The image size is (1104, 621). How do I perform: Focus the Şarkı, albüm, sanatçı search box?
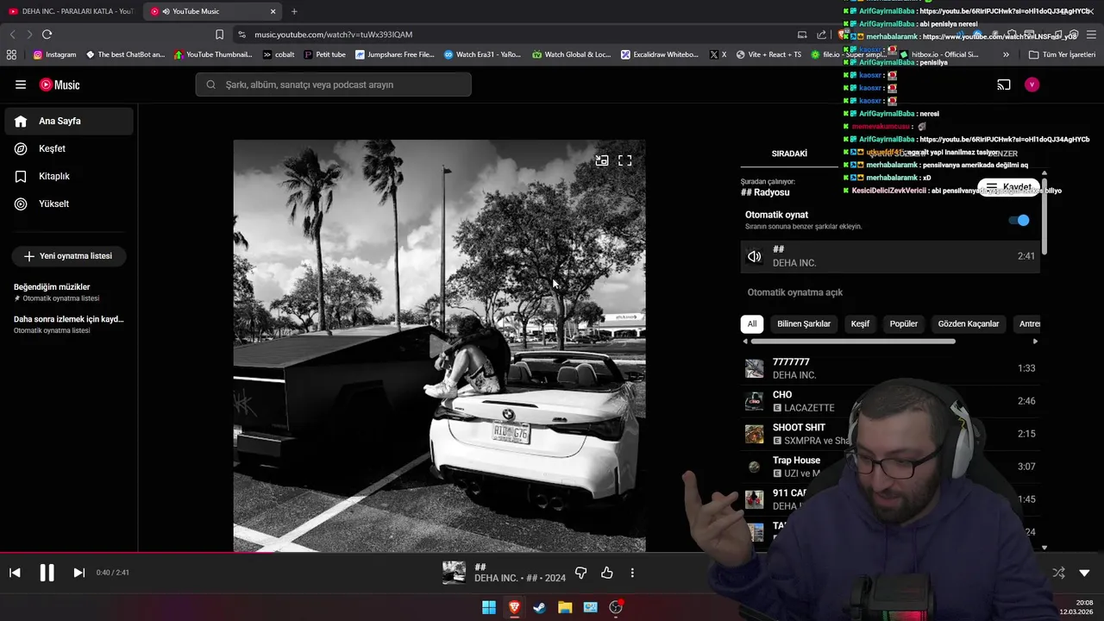tap(333, 85)
